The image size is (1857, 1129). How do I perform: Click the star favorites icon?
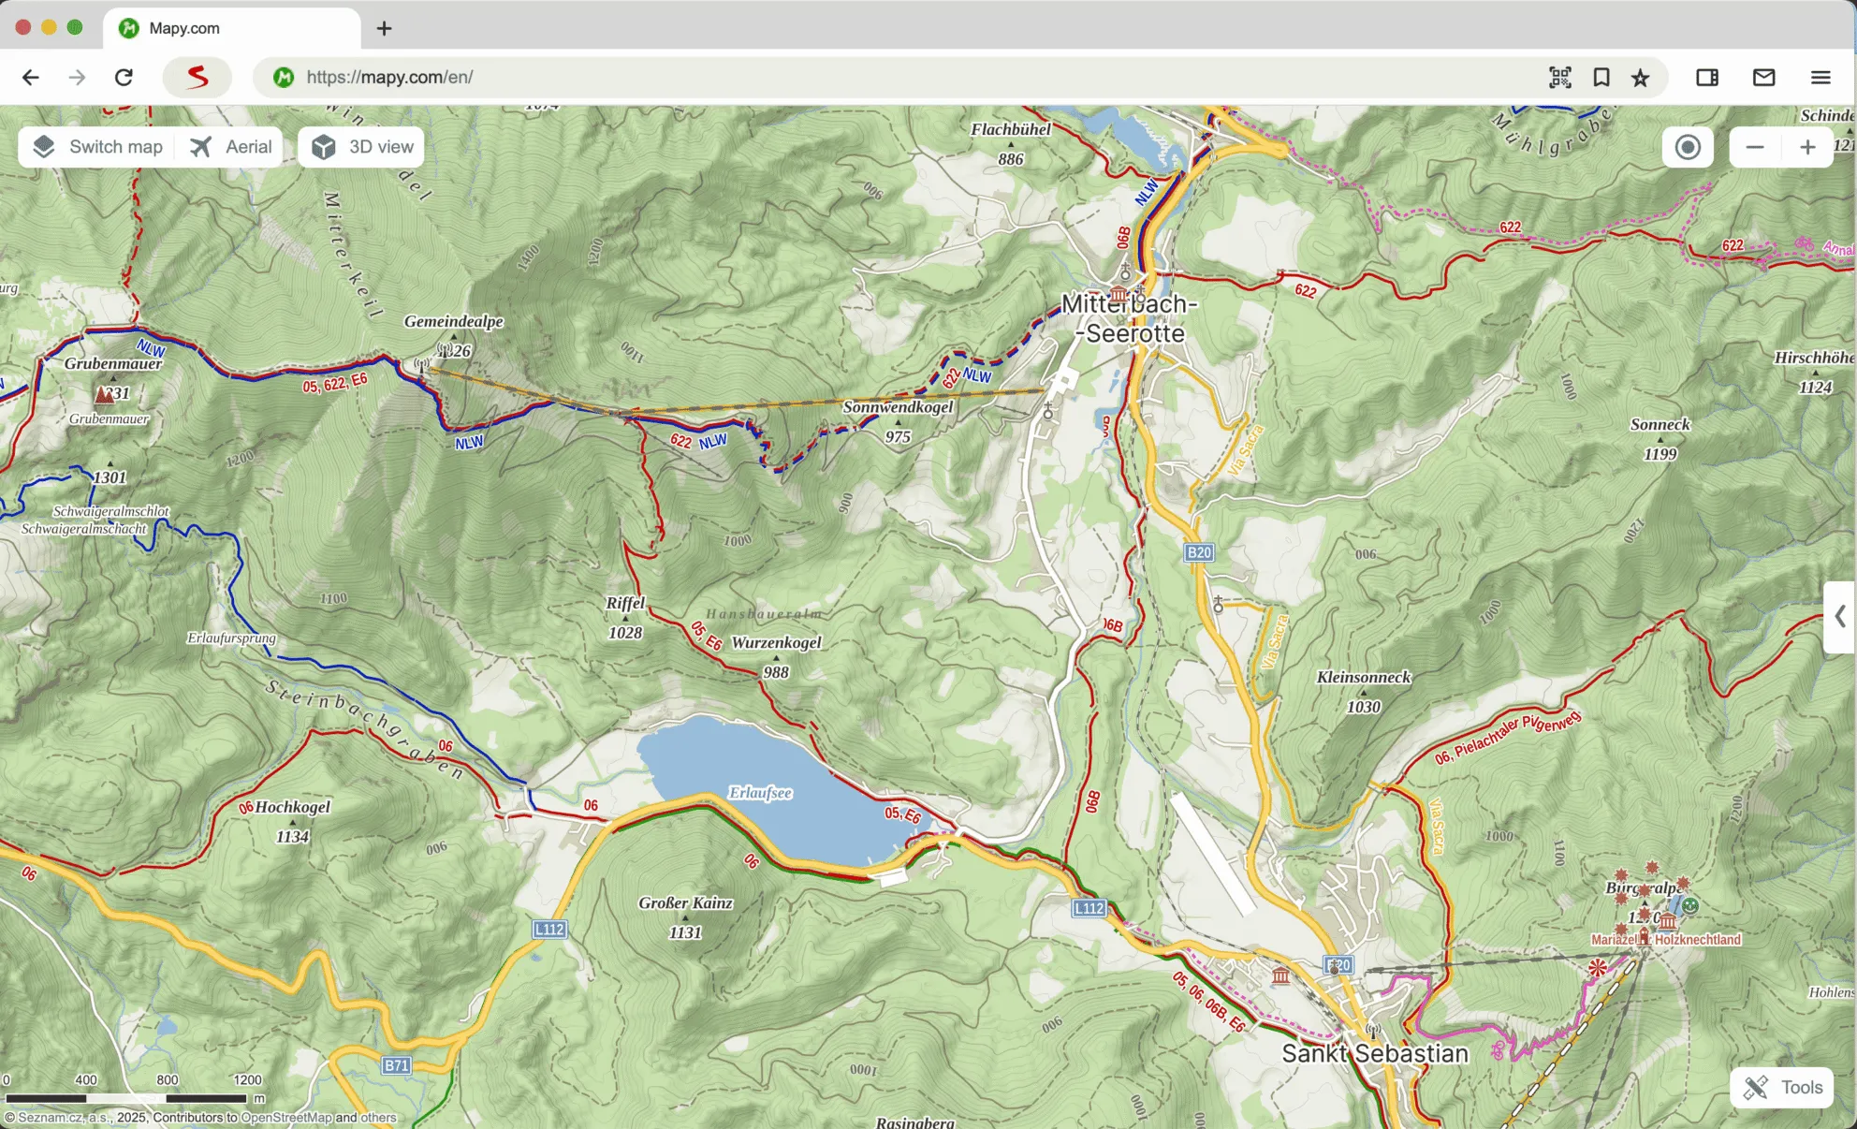click(1640, 78)
